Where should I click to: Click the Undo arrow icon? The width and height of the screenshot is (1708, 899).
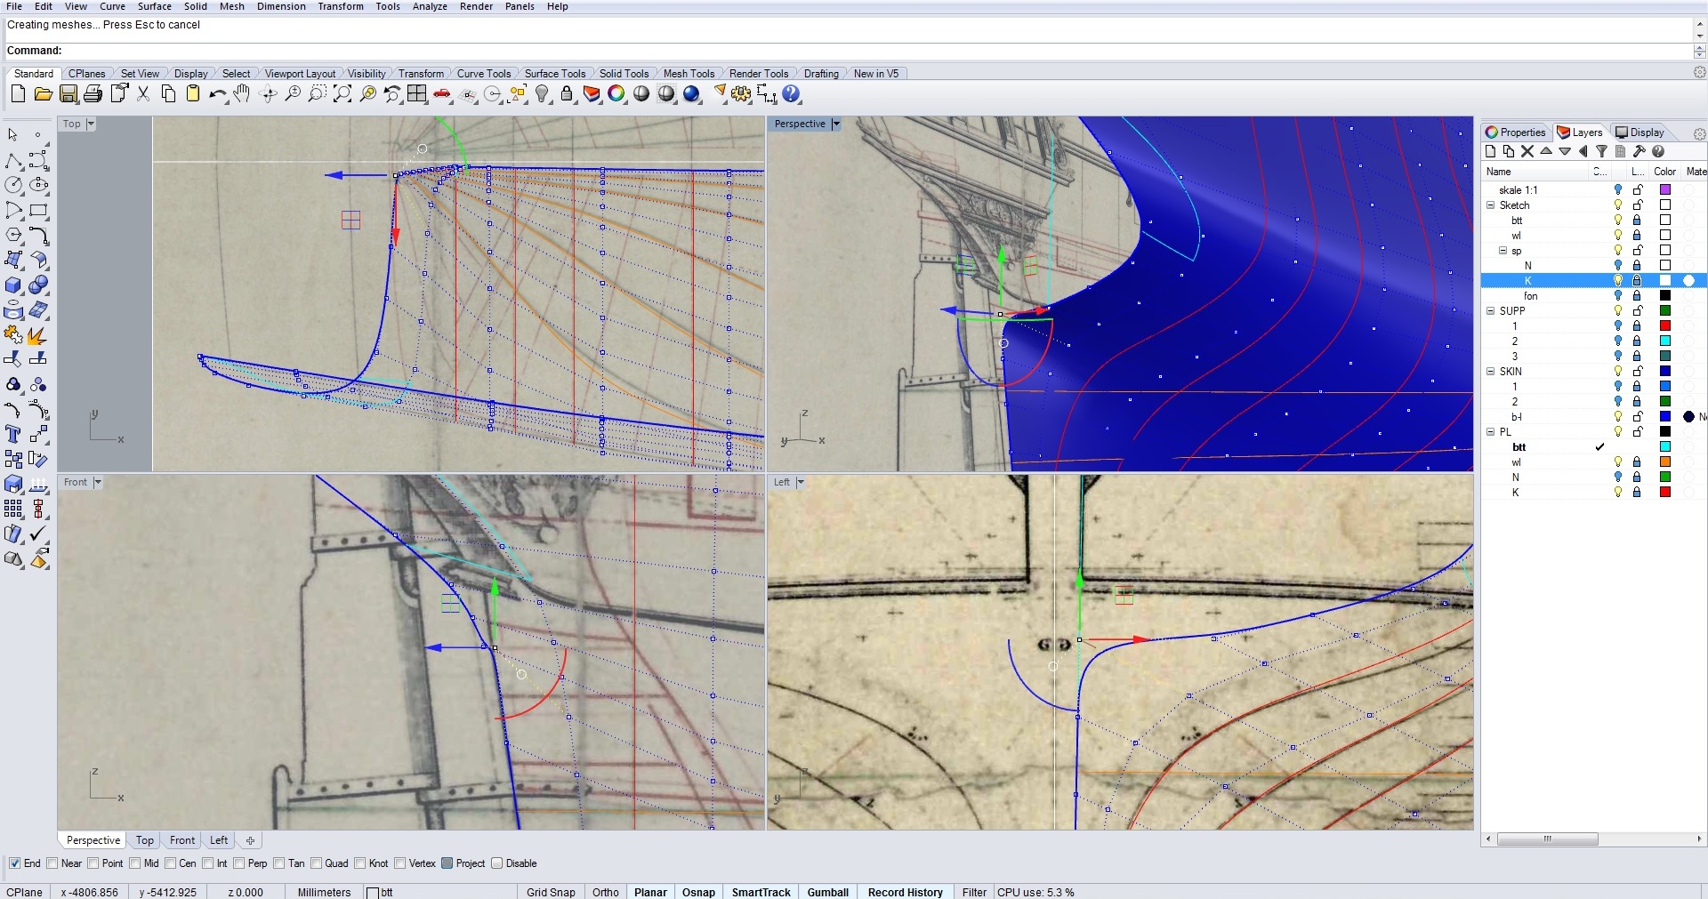click(x=216, y=94)
